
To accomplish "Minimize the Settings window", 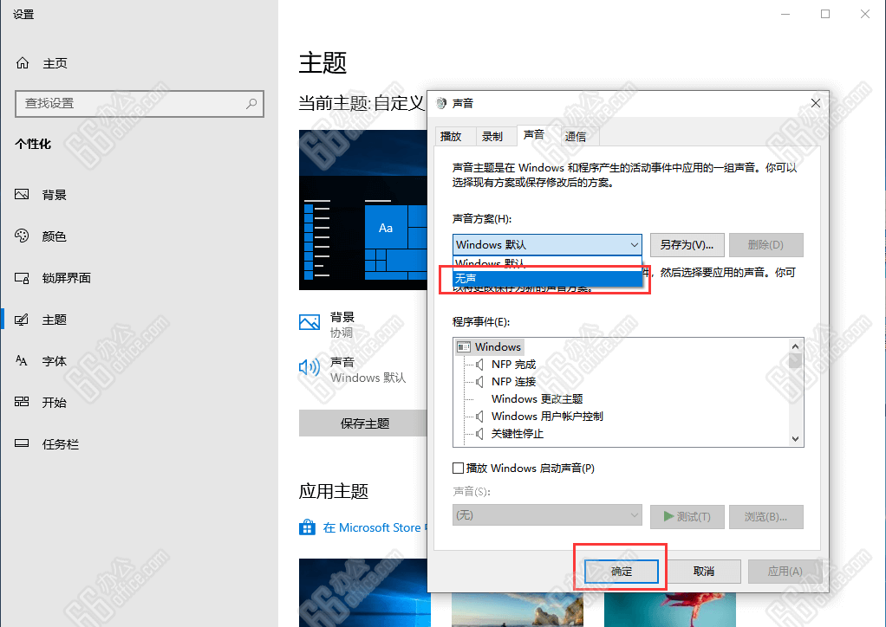I will click(x=785, y=14).
